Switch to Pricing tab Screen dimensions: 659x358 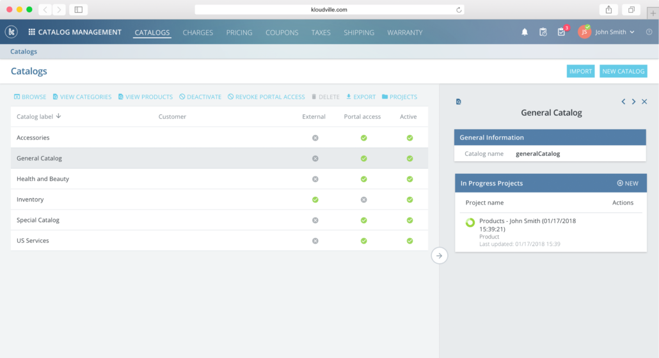pyautogui.click(x=239, y=33)
